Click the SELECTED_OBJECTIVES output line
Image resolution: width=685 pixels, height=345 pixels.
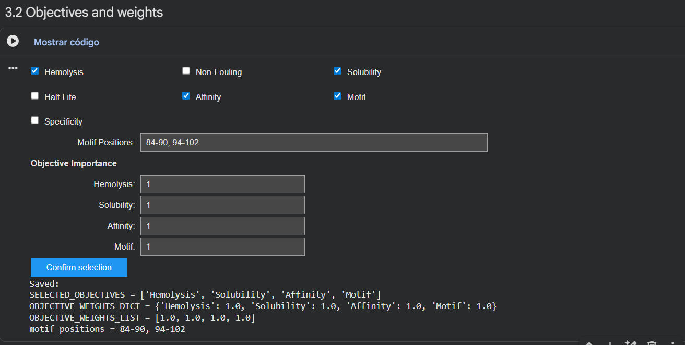click(x=205, y=295)
